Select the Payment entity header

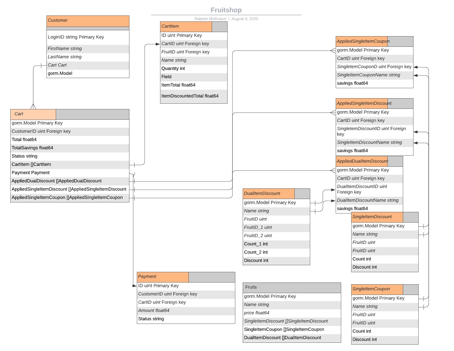(147, 276)
